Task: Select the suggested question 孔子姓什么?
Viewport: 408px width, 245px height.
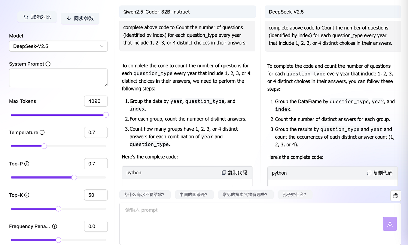Action: click(x=295, y=194)
